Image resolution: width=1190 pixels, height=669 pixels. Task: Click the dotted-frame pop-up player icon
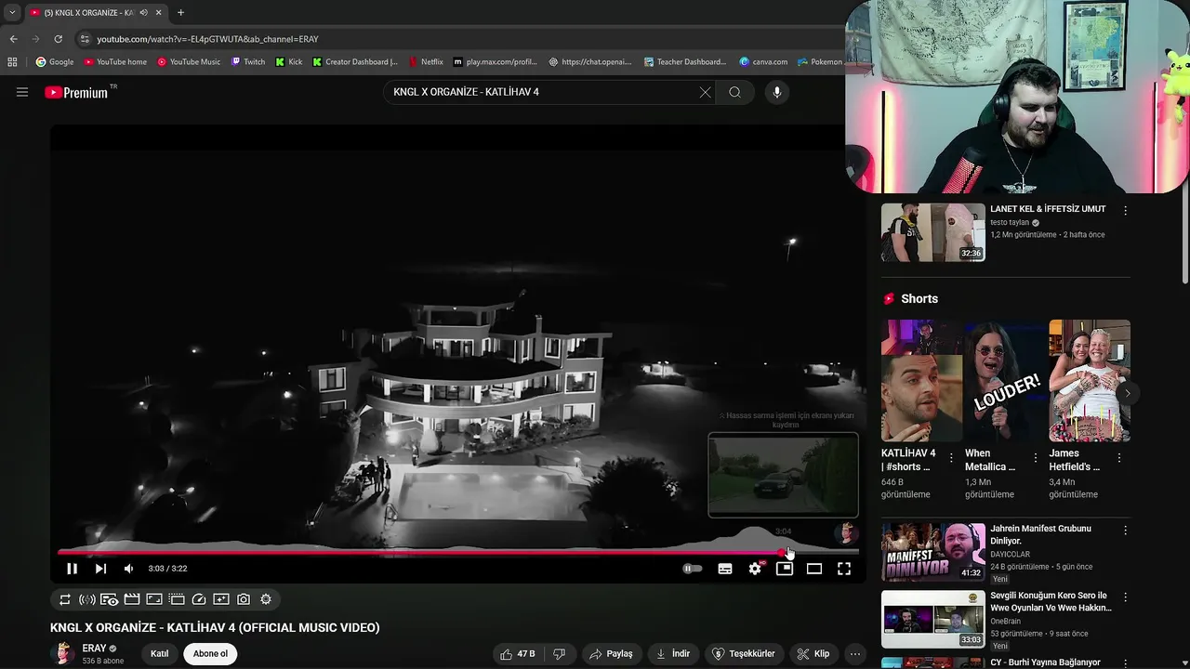[177, 599]
